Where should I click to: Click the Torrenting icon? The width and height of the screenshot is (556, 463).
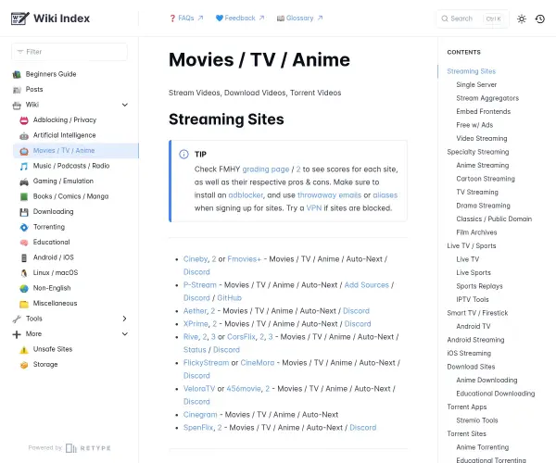[24, 227]
